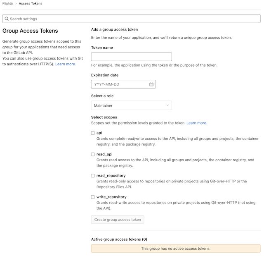The height and width of the screenshot is (256, 264).
Task: Click the Select a role label
Action: 104,96
